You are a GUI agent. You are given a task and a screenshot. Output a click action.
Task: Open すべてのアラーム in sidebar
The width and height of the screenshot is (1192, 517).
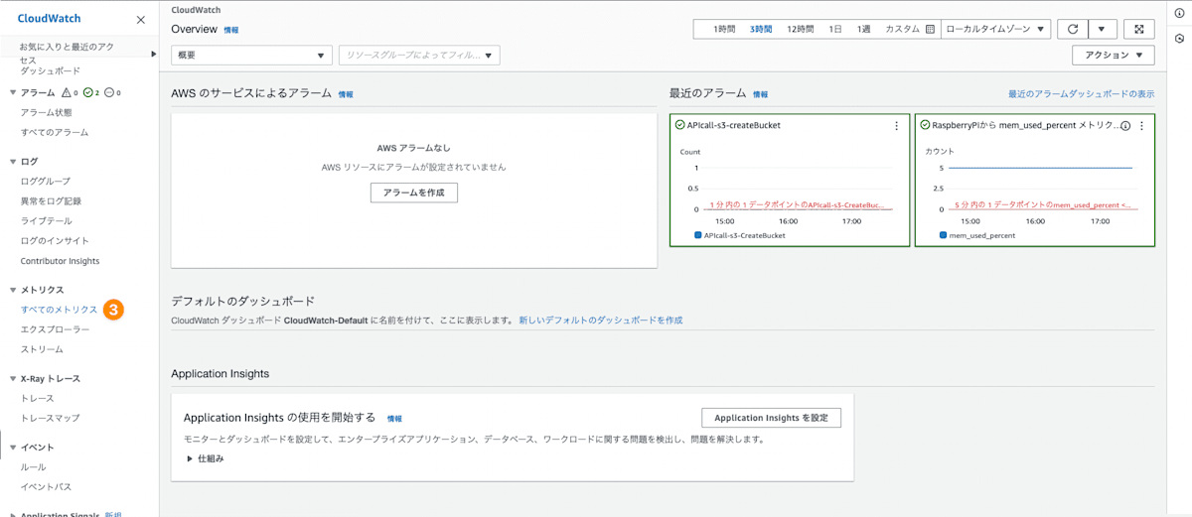tap(55, 132)
